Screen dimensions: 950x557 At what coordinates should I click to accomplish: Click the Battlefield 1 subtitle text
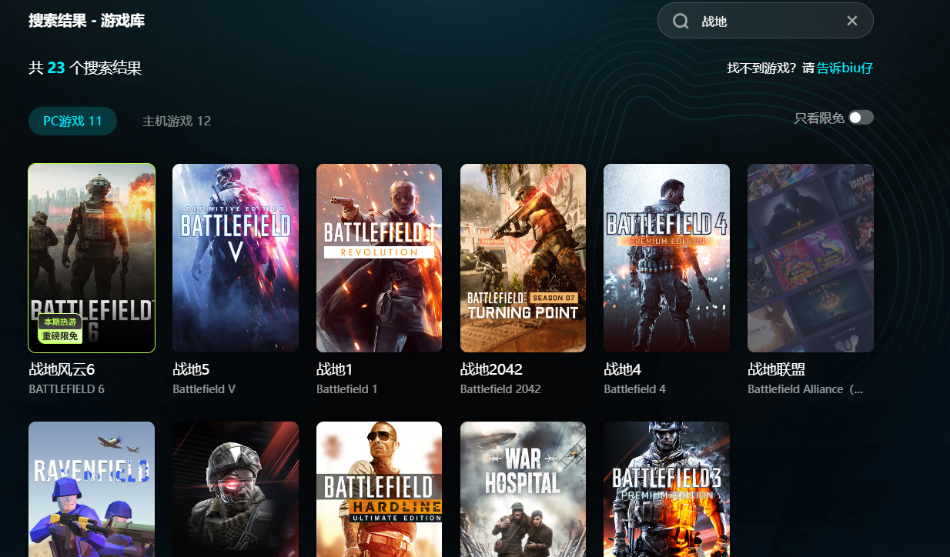click(347, 389)
